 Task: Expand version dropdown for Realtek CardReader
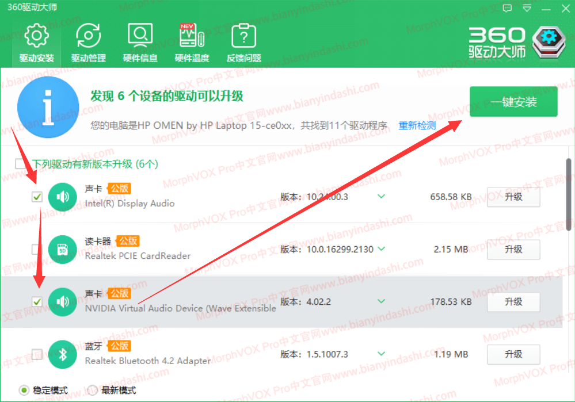[382, 249]
